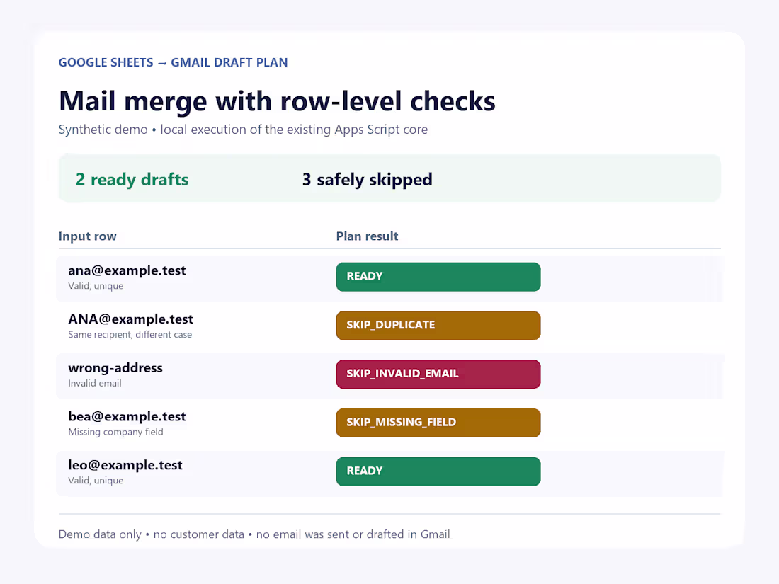779x584 pixels.
Task: Click the "3 safely skipped" summary count
Action: (367, 179)
